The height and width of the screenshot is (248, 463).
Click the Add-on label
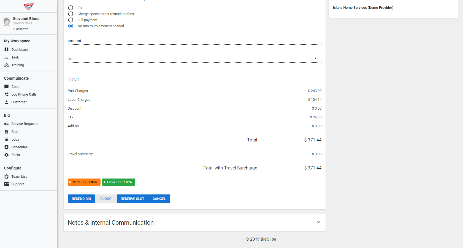[73, 126]
